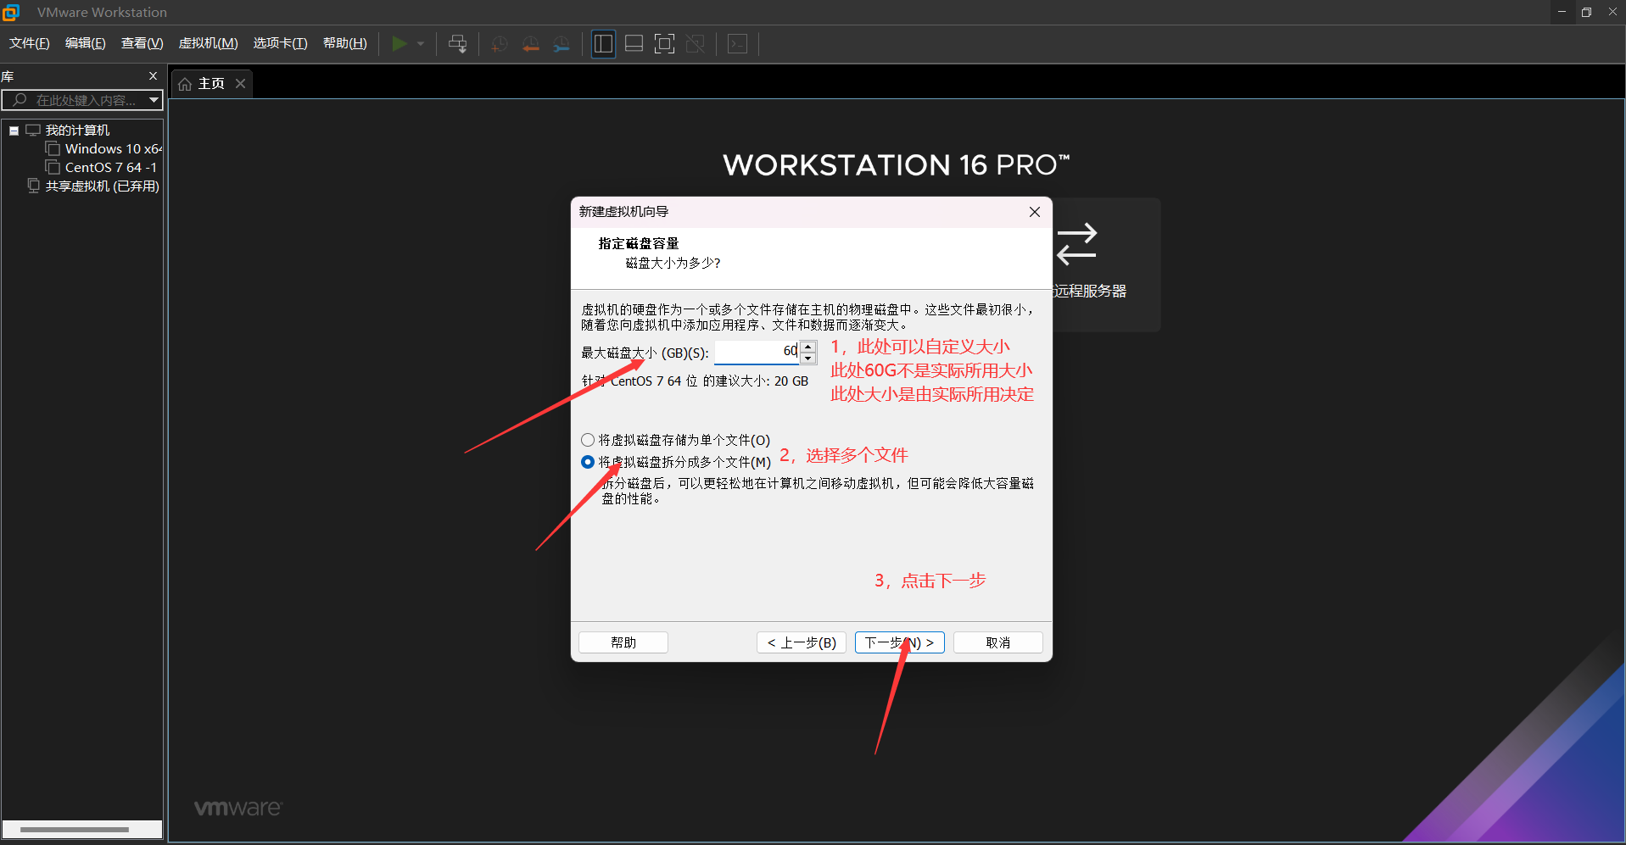The height and width of the screenshot is (845, 1626).
Task: Click the Send Ctrl+Alt+Del toolbar icon
Action: tap(458, 44)
